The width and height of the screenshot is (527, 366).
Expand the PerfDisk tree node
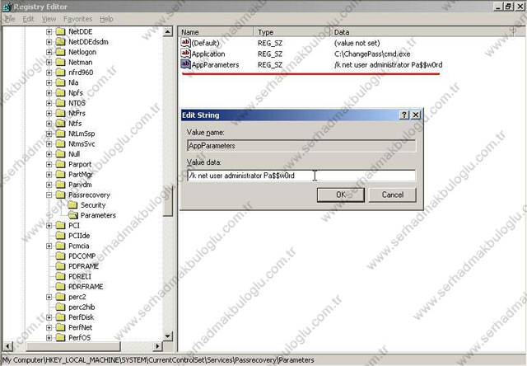[x=49, y=317]
